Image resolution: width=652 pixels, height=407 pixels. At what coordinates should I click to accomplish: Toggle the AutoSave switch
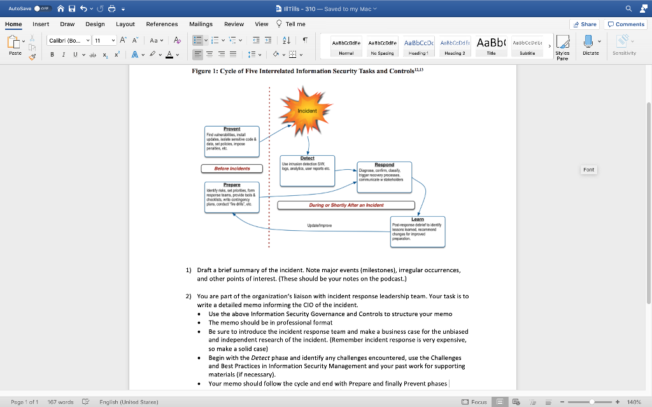[x=41, y=8]
